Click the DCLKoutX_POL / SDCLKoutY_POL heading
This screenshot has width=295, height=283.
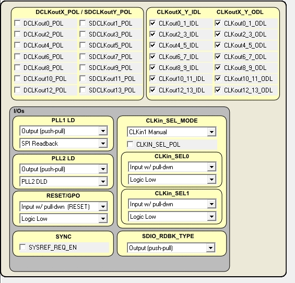click(x=84, y=12)
